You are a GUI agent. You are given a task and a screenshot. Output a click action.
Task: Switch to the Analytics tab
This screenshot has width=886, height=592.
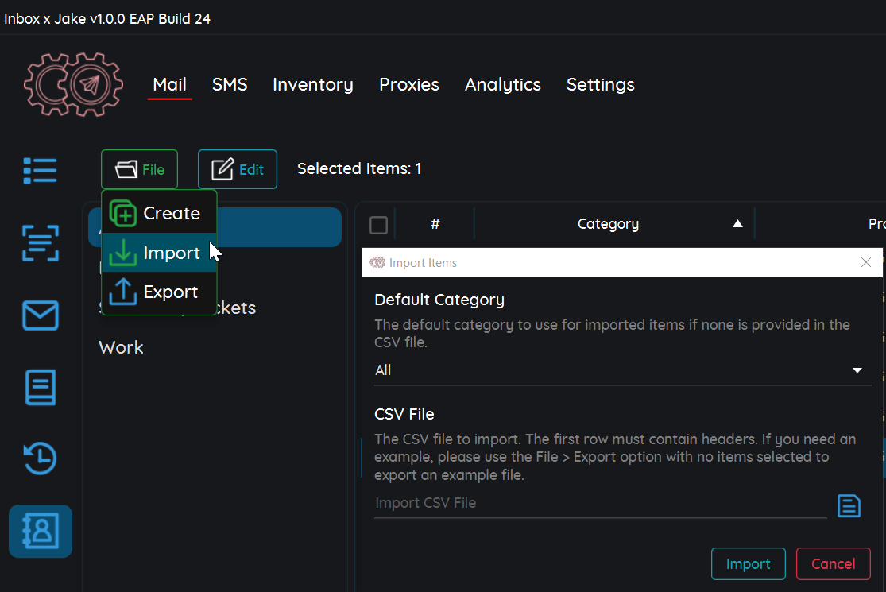502,85
